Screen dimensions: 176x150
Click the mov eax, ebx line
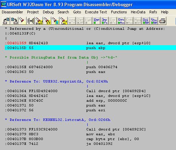[60, 134]
